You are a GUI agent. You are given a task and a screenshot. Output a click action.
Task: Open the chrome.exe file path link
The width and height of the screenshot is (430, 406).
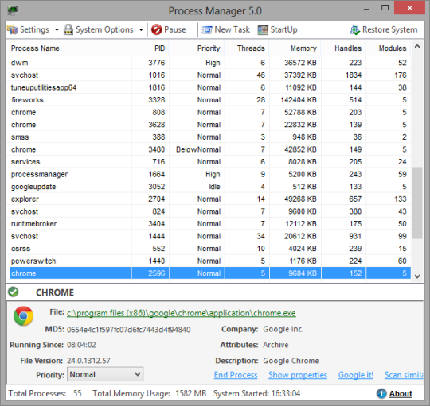[x=182, y=313]
